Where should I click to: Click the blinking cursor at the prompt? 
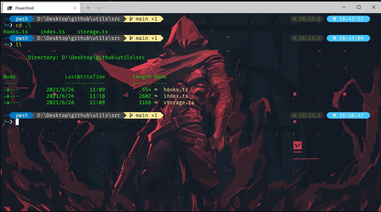17,122
